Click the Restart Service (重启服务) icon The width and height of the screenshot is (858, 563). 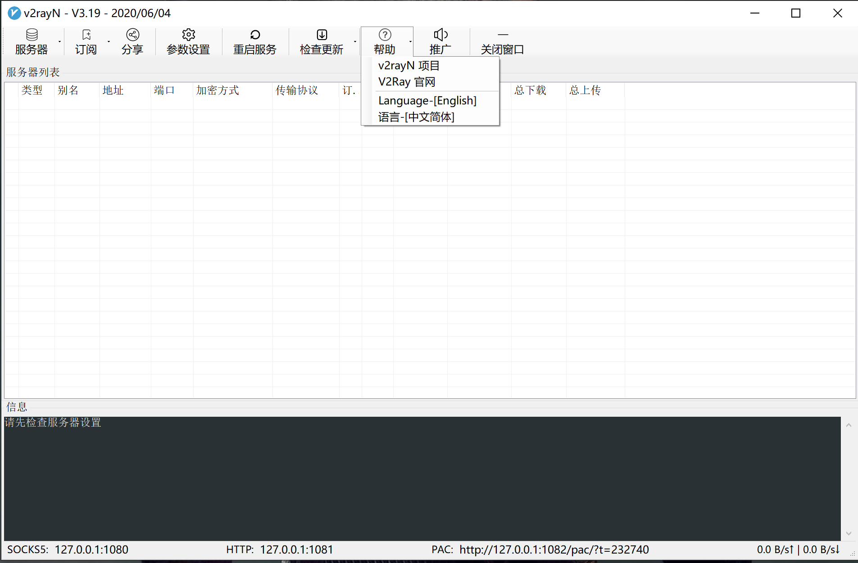(x=255, y=35)
